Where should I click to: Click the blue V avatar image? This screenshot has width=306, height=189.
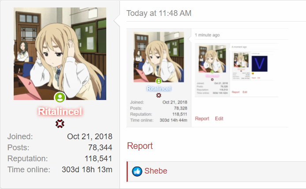coord(260,63)
